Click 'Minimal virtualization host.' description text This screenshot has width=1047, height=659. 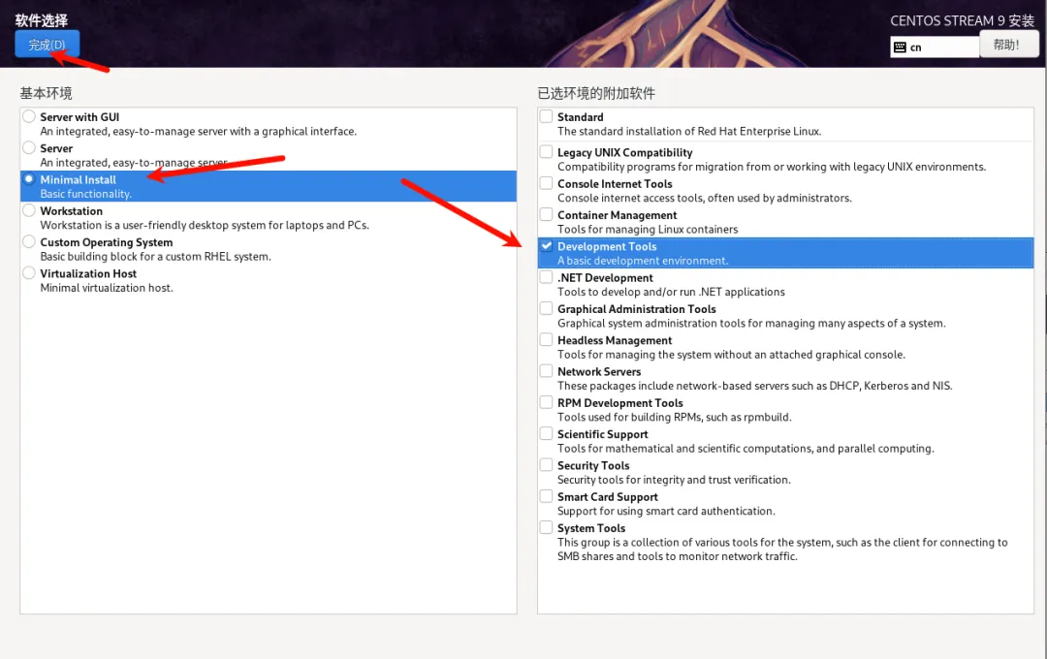(107, 288)
